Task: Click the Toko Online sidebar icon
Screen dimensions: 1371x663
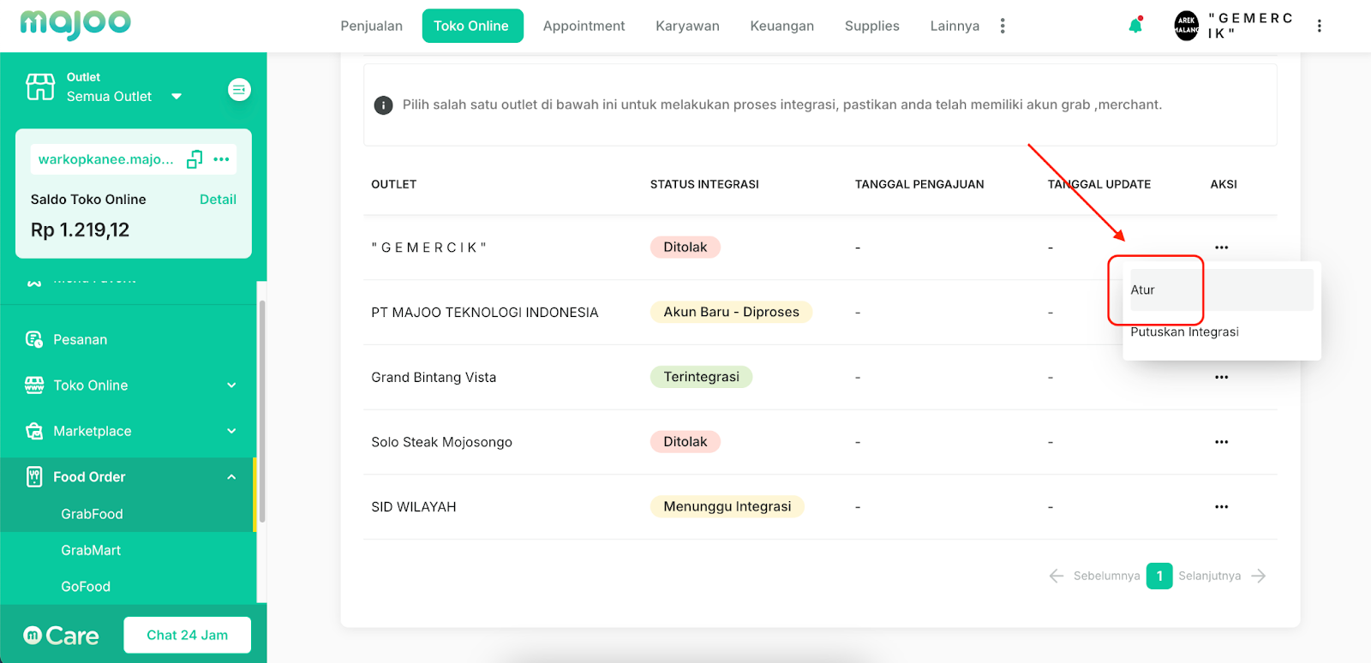Action: click(x=34, y=385)
